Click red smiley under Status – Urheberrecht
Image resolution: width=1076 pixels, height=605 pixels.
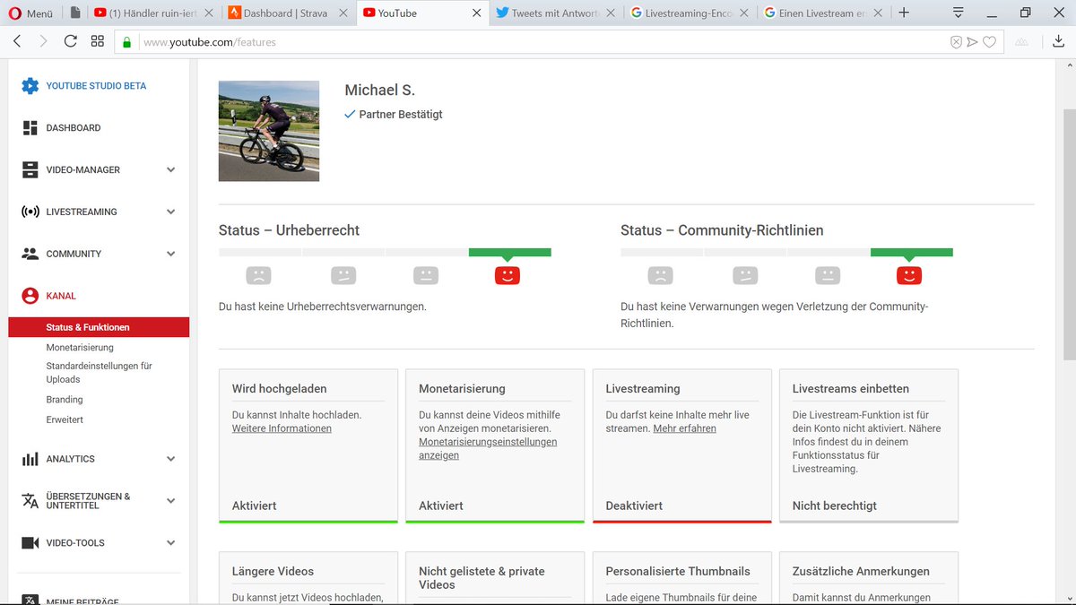pos(508,275)
